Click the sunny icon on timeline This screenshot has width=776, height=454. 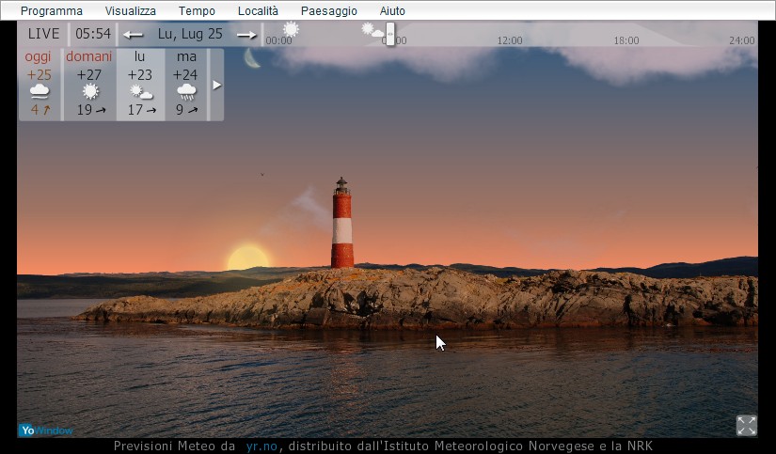tap(291, 29)
